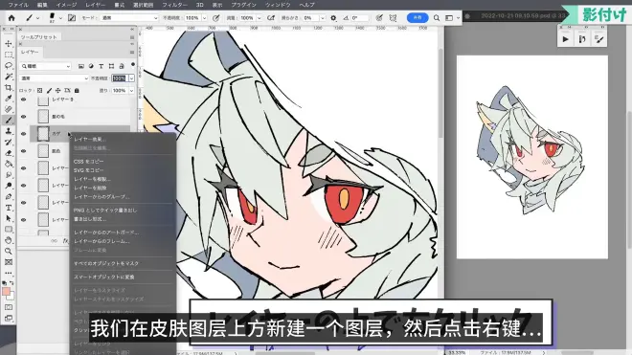Open the opacity dropdown in options bar
This screenshot has height=355, width=632.
[x=204, y=18]
